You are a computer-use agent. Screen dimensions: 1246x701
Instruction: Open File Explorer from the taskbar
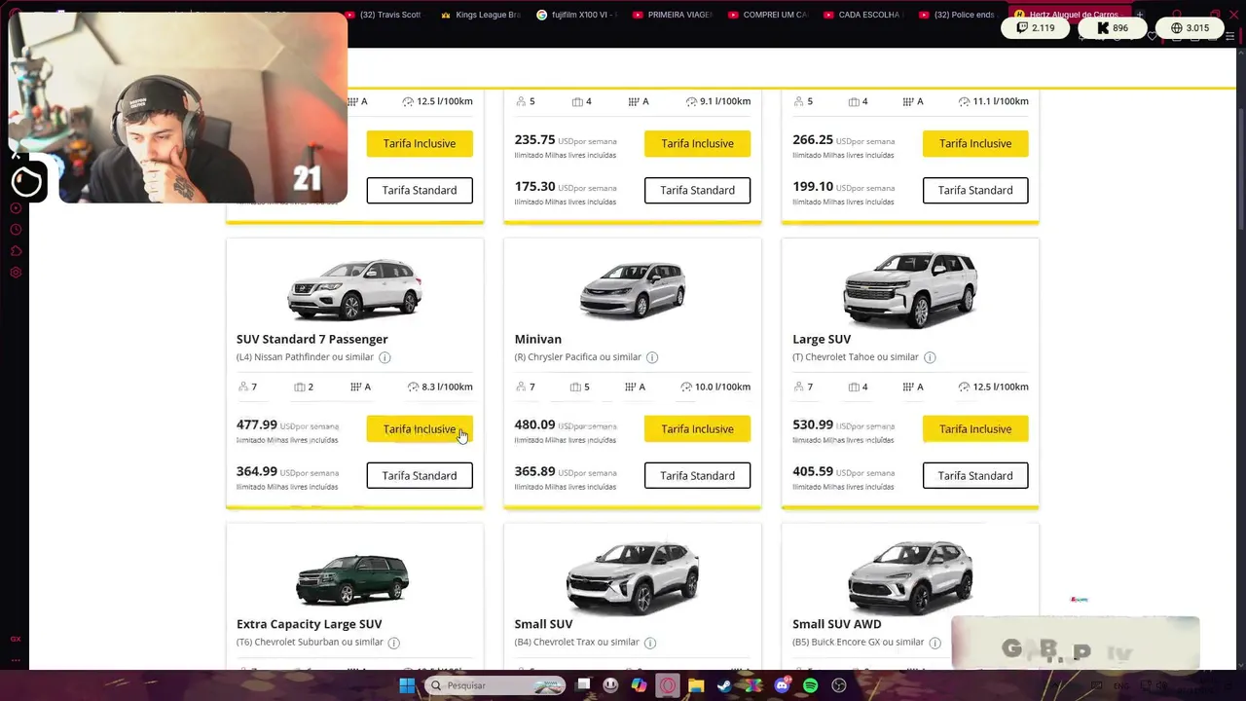pos(696,685)
